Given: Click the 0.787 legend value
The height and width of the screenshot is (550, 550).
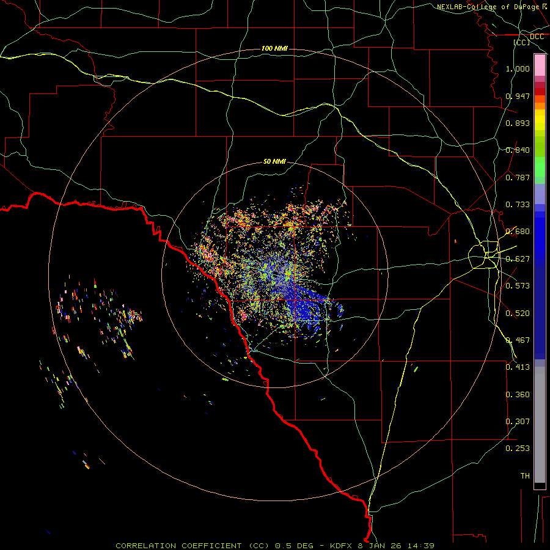Looking at the screenshot, I should [518, 177].
